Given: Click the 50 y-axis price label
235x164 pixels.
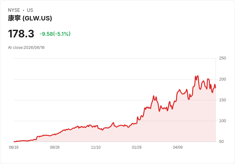Looking at the screenshot, I should (x=221, y=142).
